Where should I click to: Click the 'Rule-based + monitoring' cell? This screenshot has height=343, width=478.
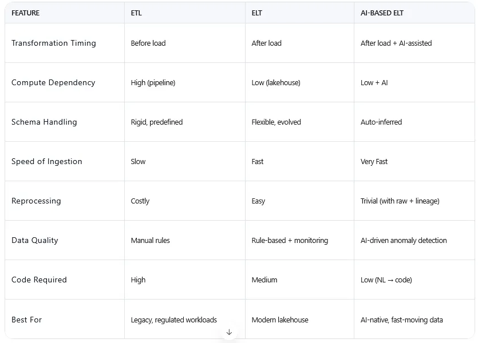pyautogui.click(x=290, y=241)
